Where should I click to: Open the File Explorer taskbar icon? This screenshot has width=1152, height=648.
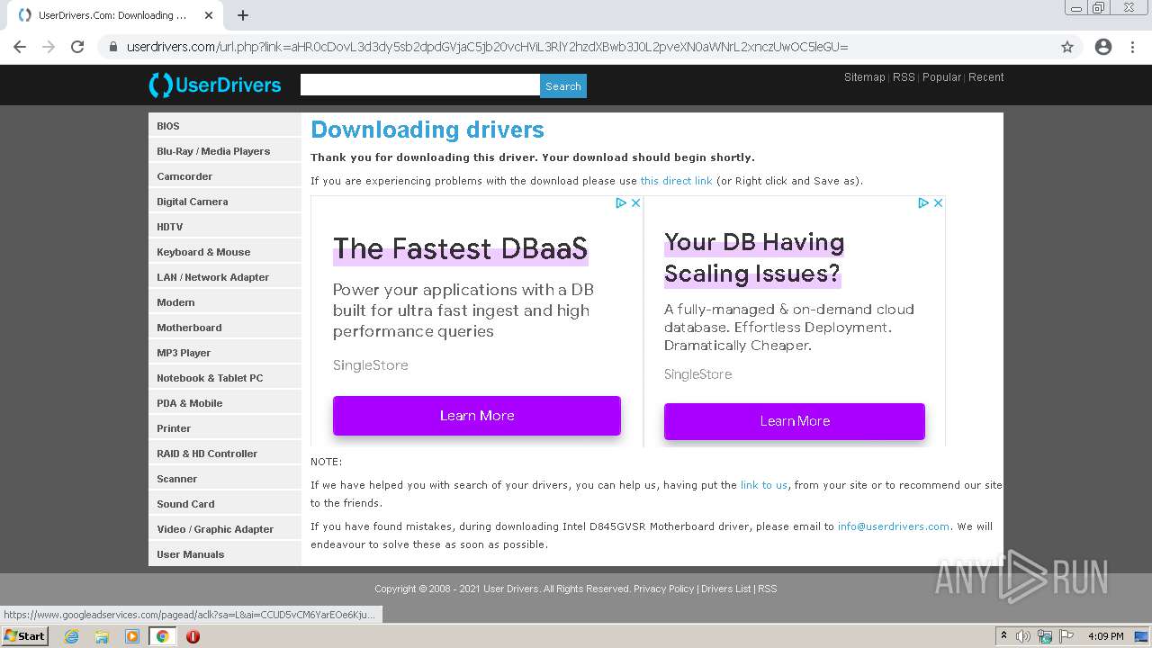[102, 636]
